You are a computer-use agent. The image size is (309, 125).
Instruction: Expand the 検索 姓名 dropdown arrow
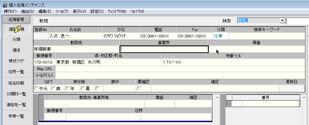click(x=283, y=21)
